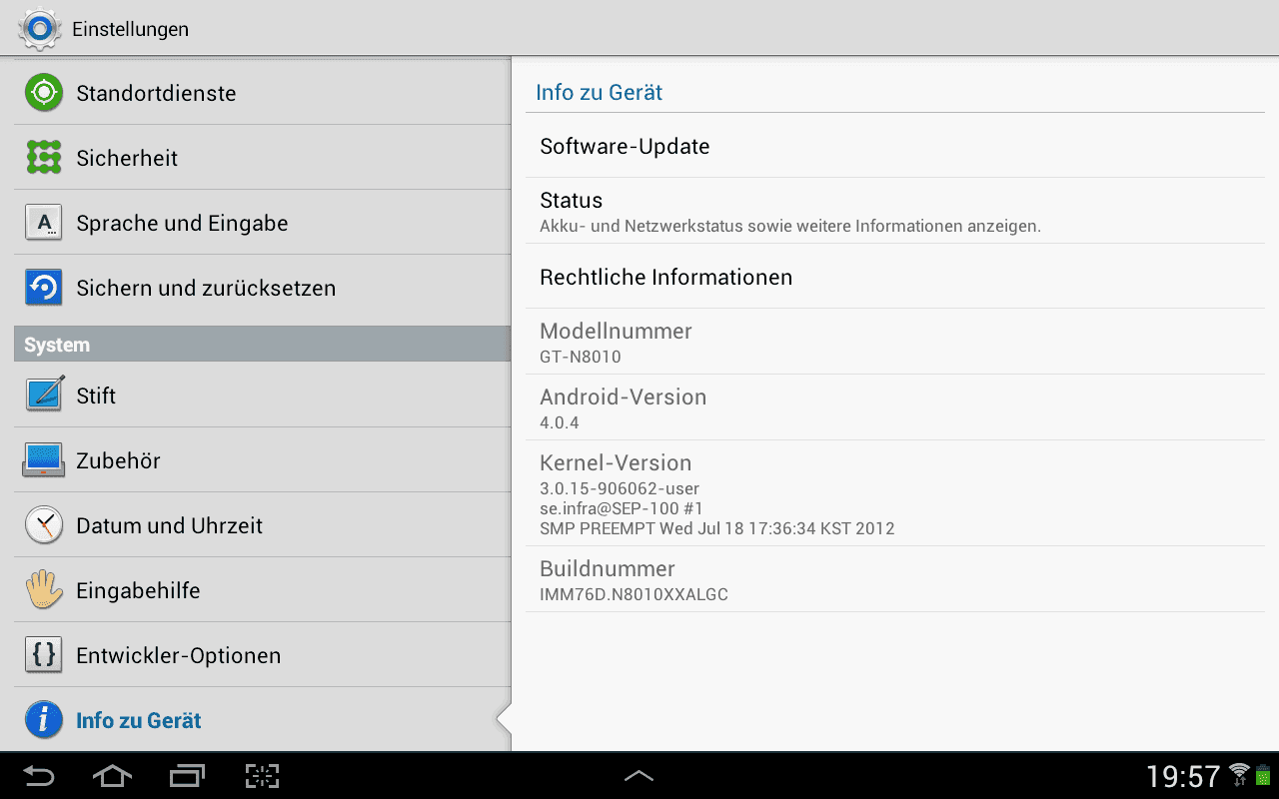Tap the Modellnummer GT-N8010 row
Image resolution: width=1279 pixels, height=799 pixels.
click(x=895, y=342)
